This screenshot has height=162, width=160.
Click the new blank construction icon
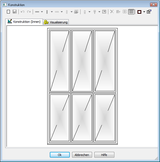coord(8,12)
